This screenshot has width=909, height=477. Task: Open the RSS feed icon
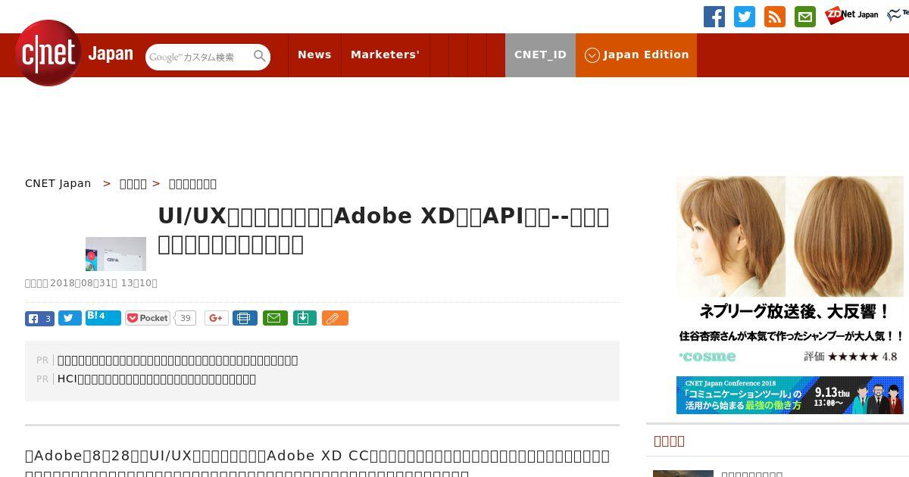[775, 17]
